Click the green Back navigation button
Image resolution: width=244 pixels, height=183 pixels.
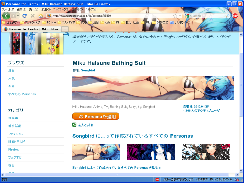[x=6, y=16]
